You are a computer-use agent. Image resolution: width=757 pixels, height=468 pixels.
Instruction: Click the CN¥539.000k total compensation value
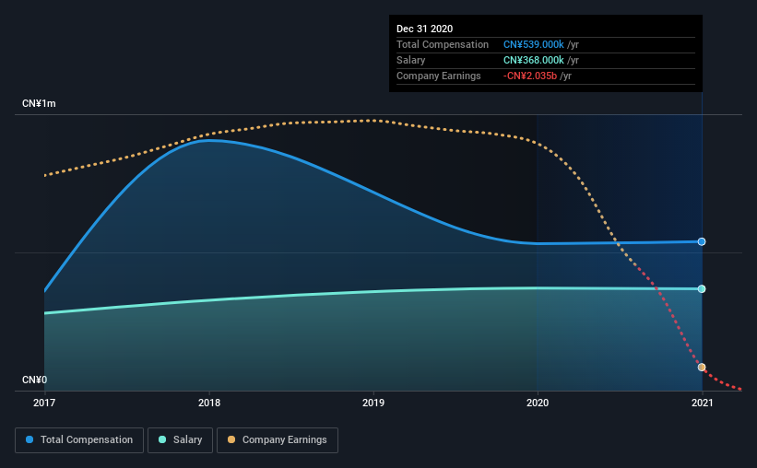click(x=534, y=44)
